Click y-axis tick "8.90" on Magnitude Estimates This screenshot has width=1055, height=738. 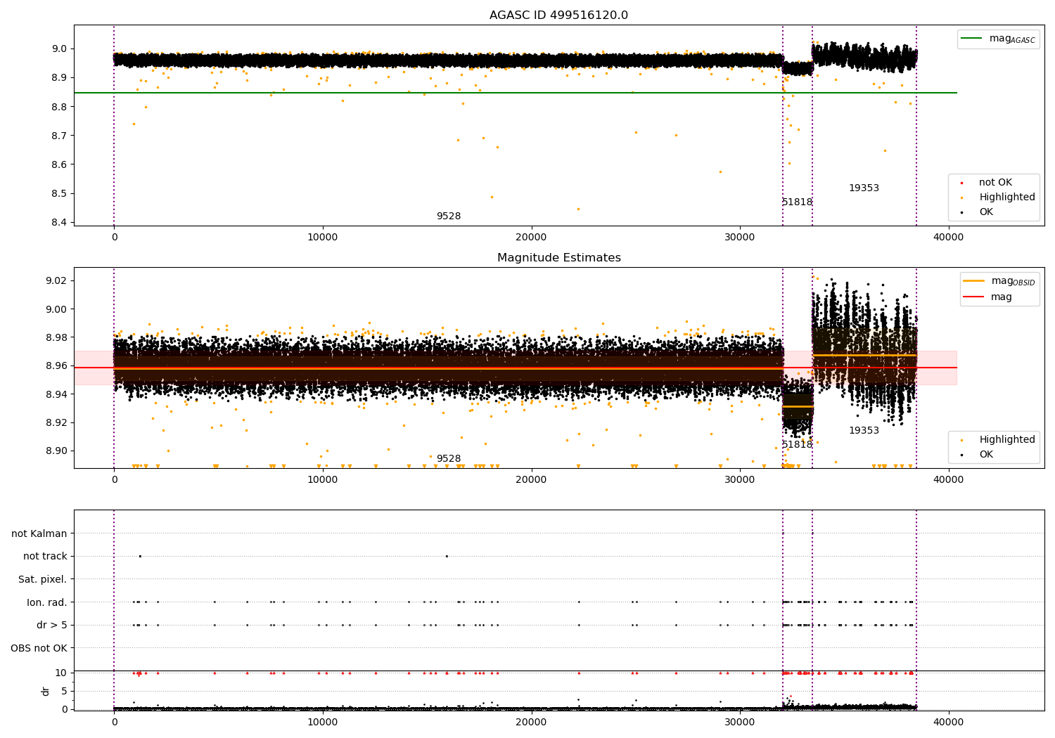point(58,451)
